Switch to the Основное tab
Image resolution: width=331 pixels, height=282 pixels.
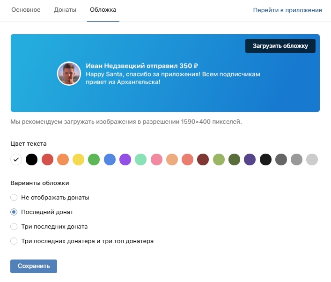[x=26, y=10]
